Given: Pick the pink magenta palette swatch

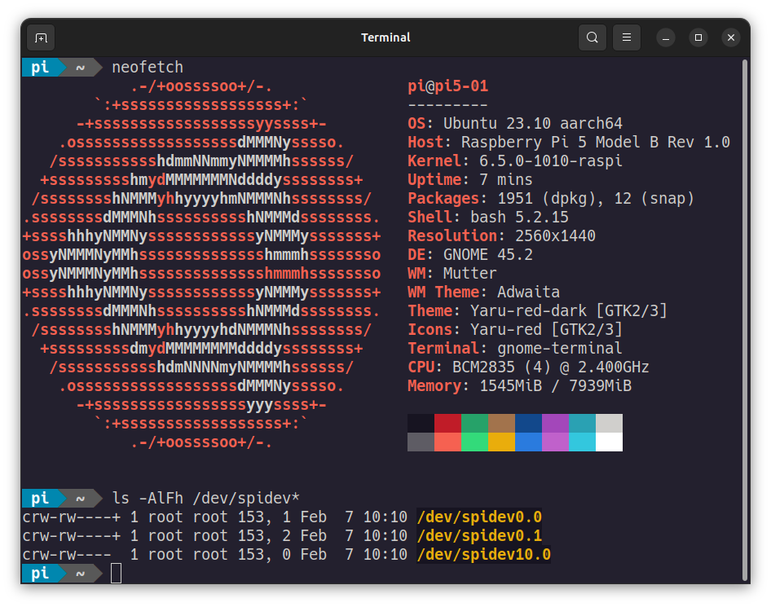Looking at the screenshot, I should (555, 442).
